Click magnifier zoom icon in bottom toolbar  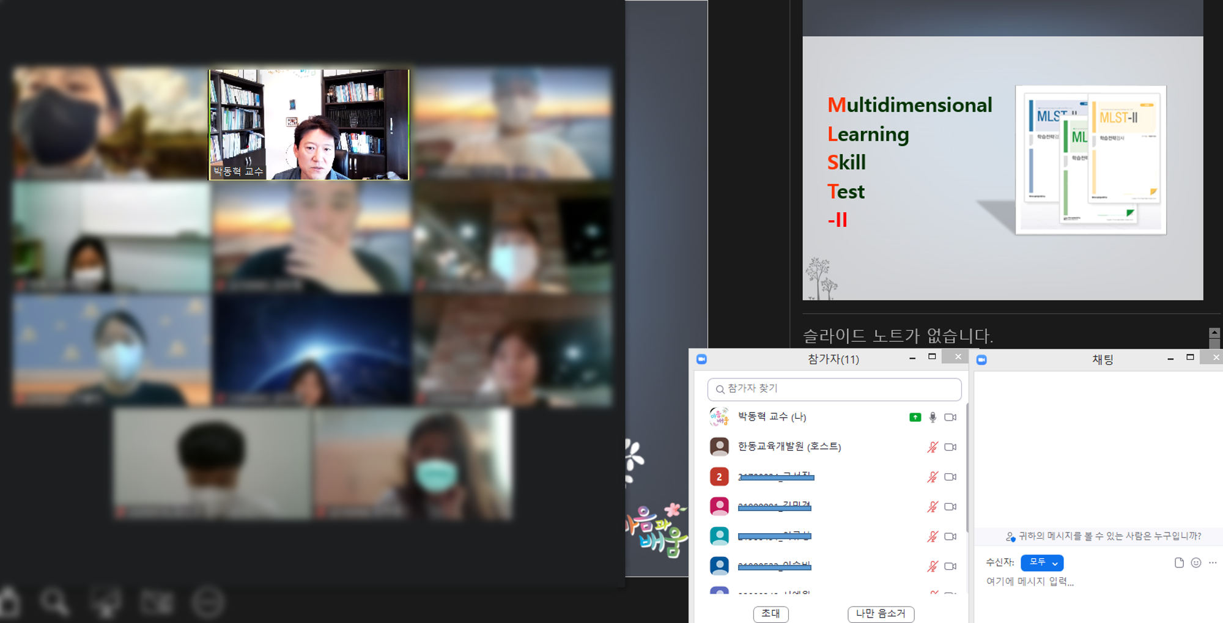54,602
